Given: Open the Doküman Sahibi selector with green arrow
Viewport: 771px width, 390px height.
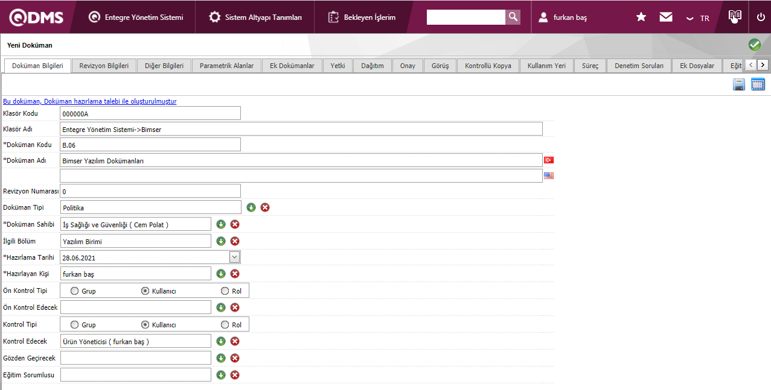Looking at the screenshot, I should click(x=221, y=224).
